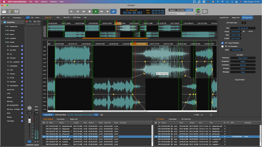Click the Performer text field in CD-TEXT
This screenshot has width=262, height=147.
pyautogui.click(x=243, y=58)
